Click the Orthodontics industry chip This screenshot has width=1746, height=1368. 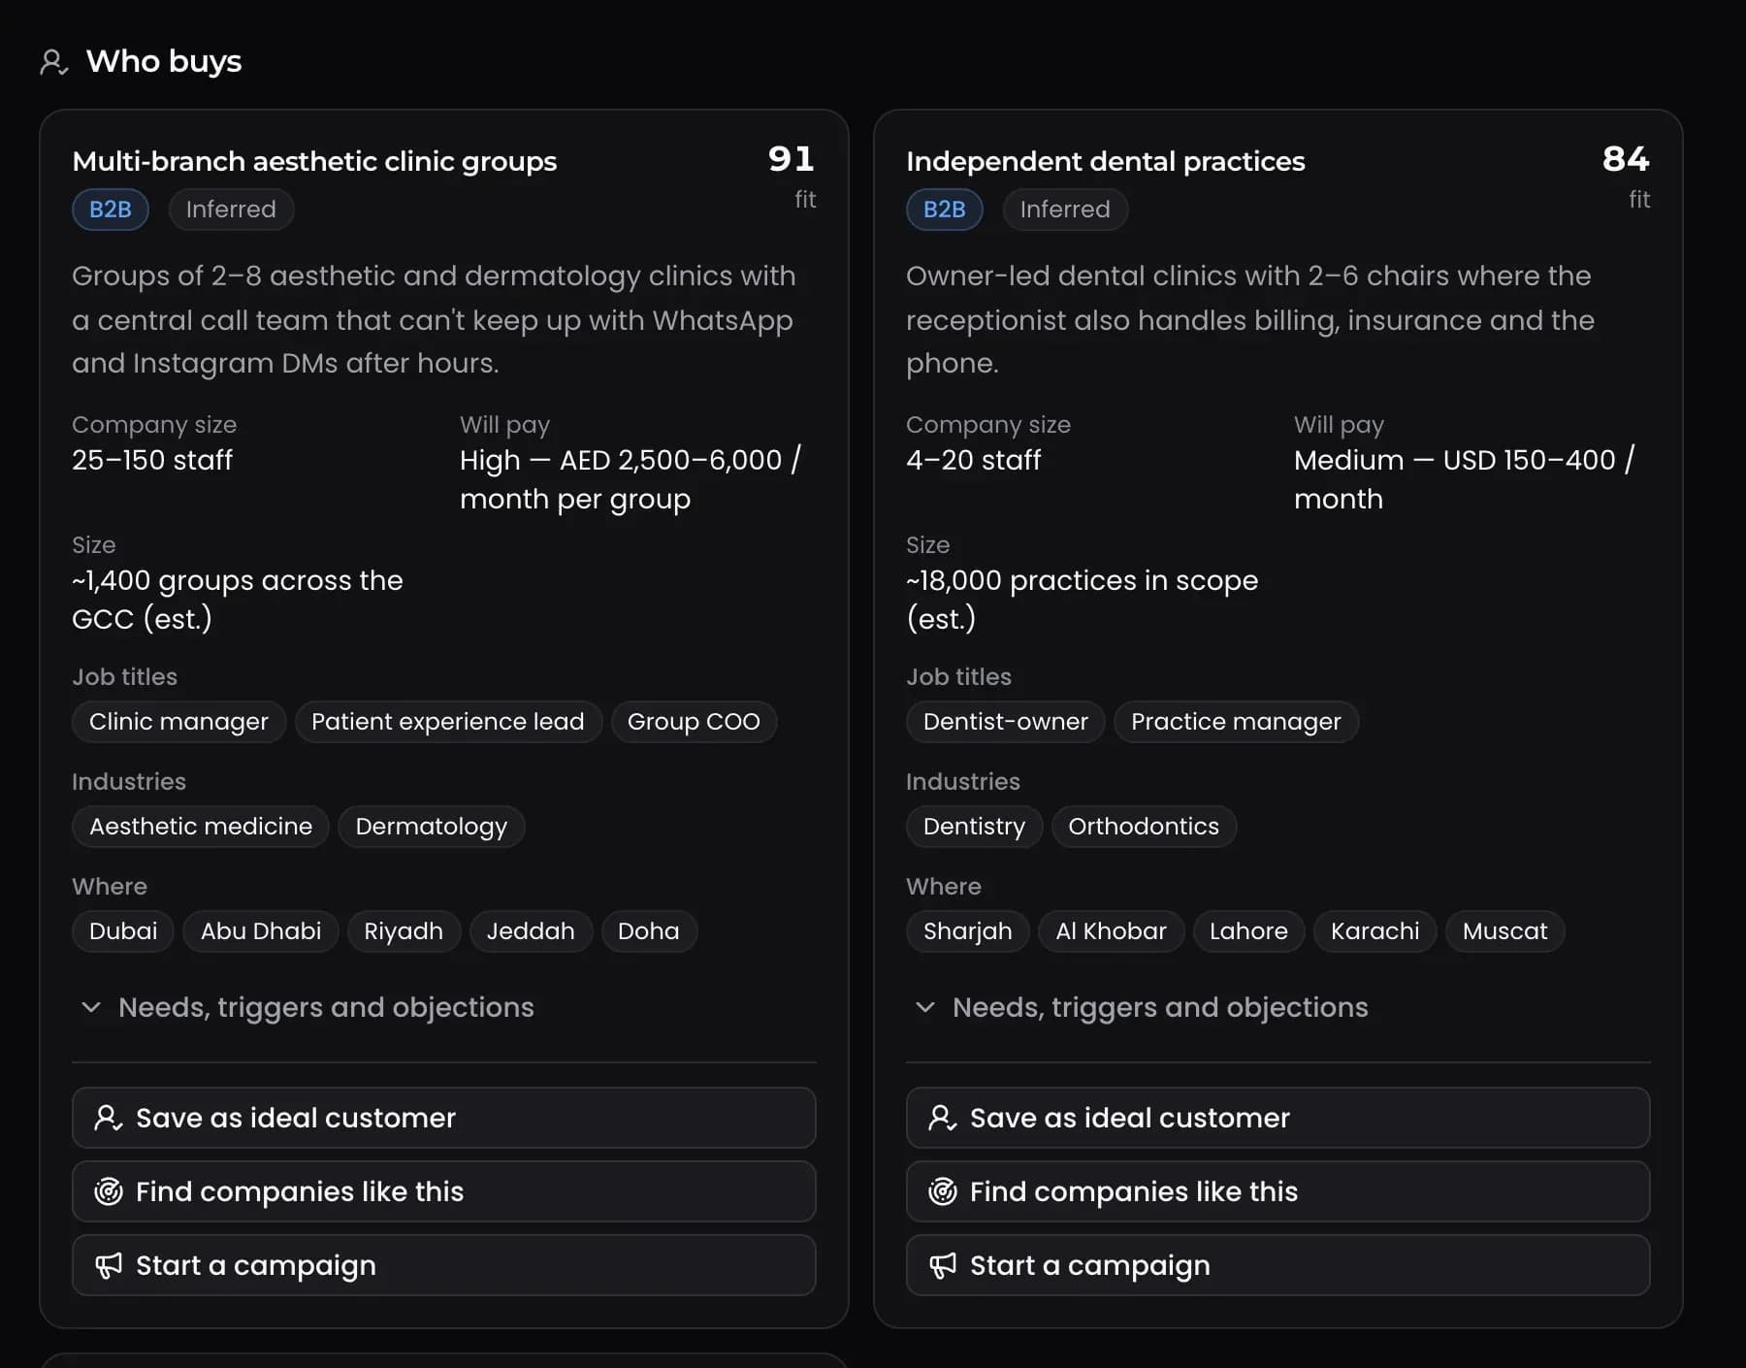tap(1144, 827)
